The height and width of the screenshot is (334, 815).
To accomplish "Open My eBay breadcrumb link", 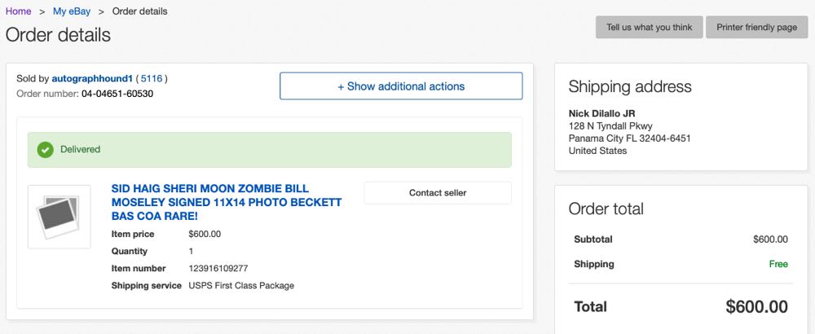I will [x=71, y=11].
